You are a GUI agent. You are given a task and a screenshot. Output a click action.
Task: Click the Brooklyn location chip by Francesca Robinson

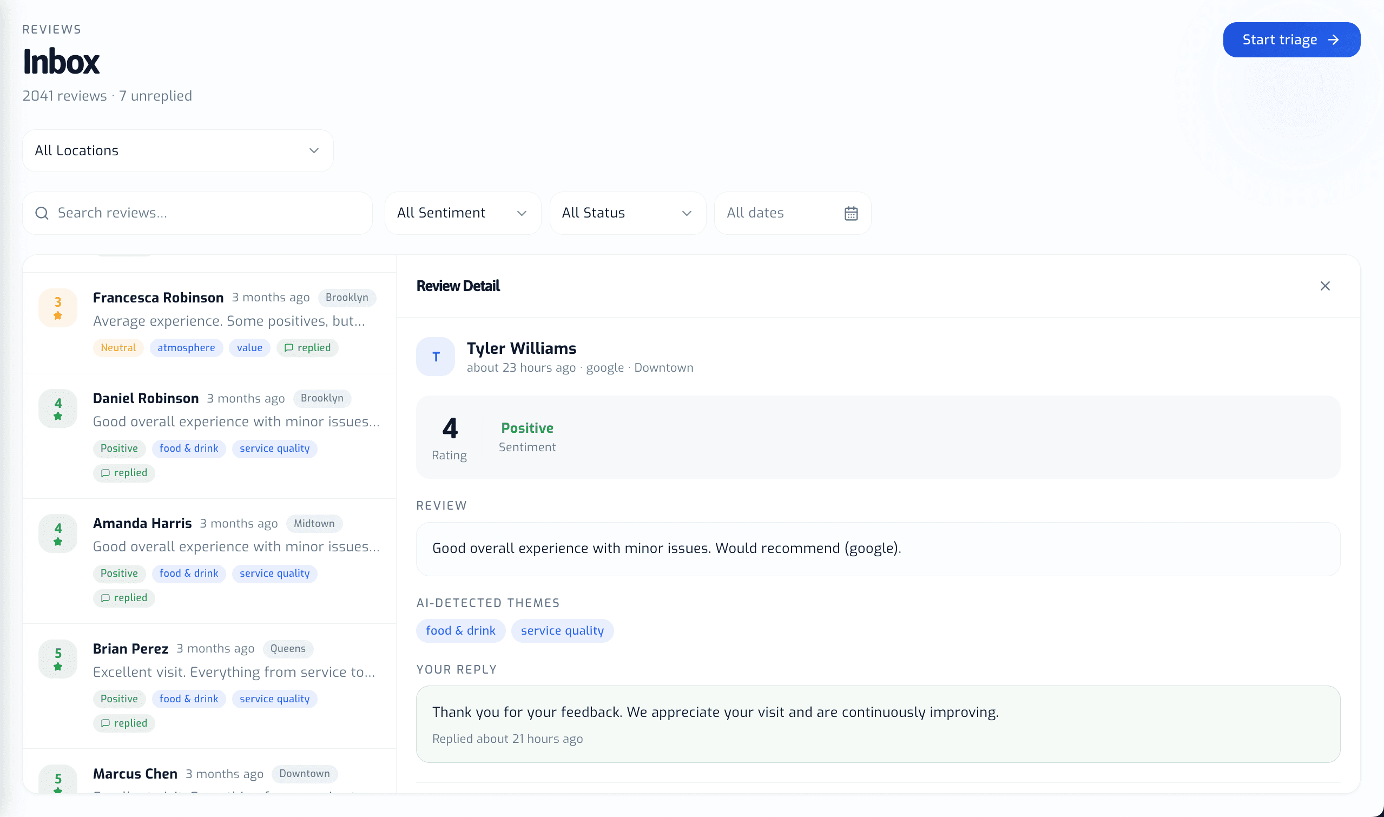347,298
